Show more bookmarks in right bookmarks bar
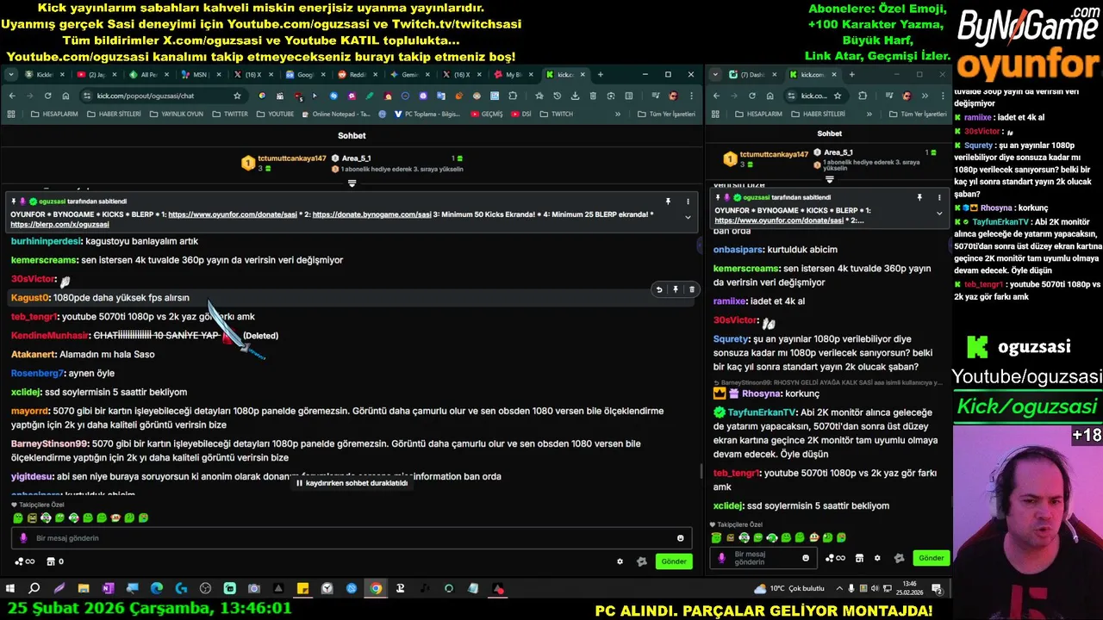 [868, 114]
